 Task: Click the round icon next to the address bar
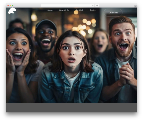tap(97, 5)
